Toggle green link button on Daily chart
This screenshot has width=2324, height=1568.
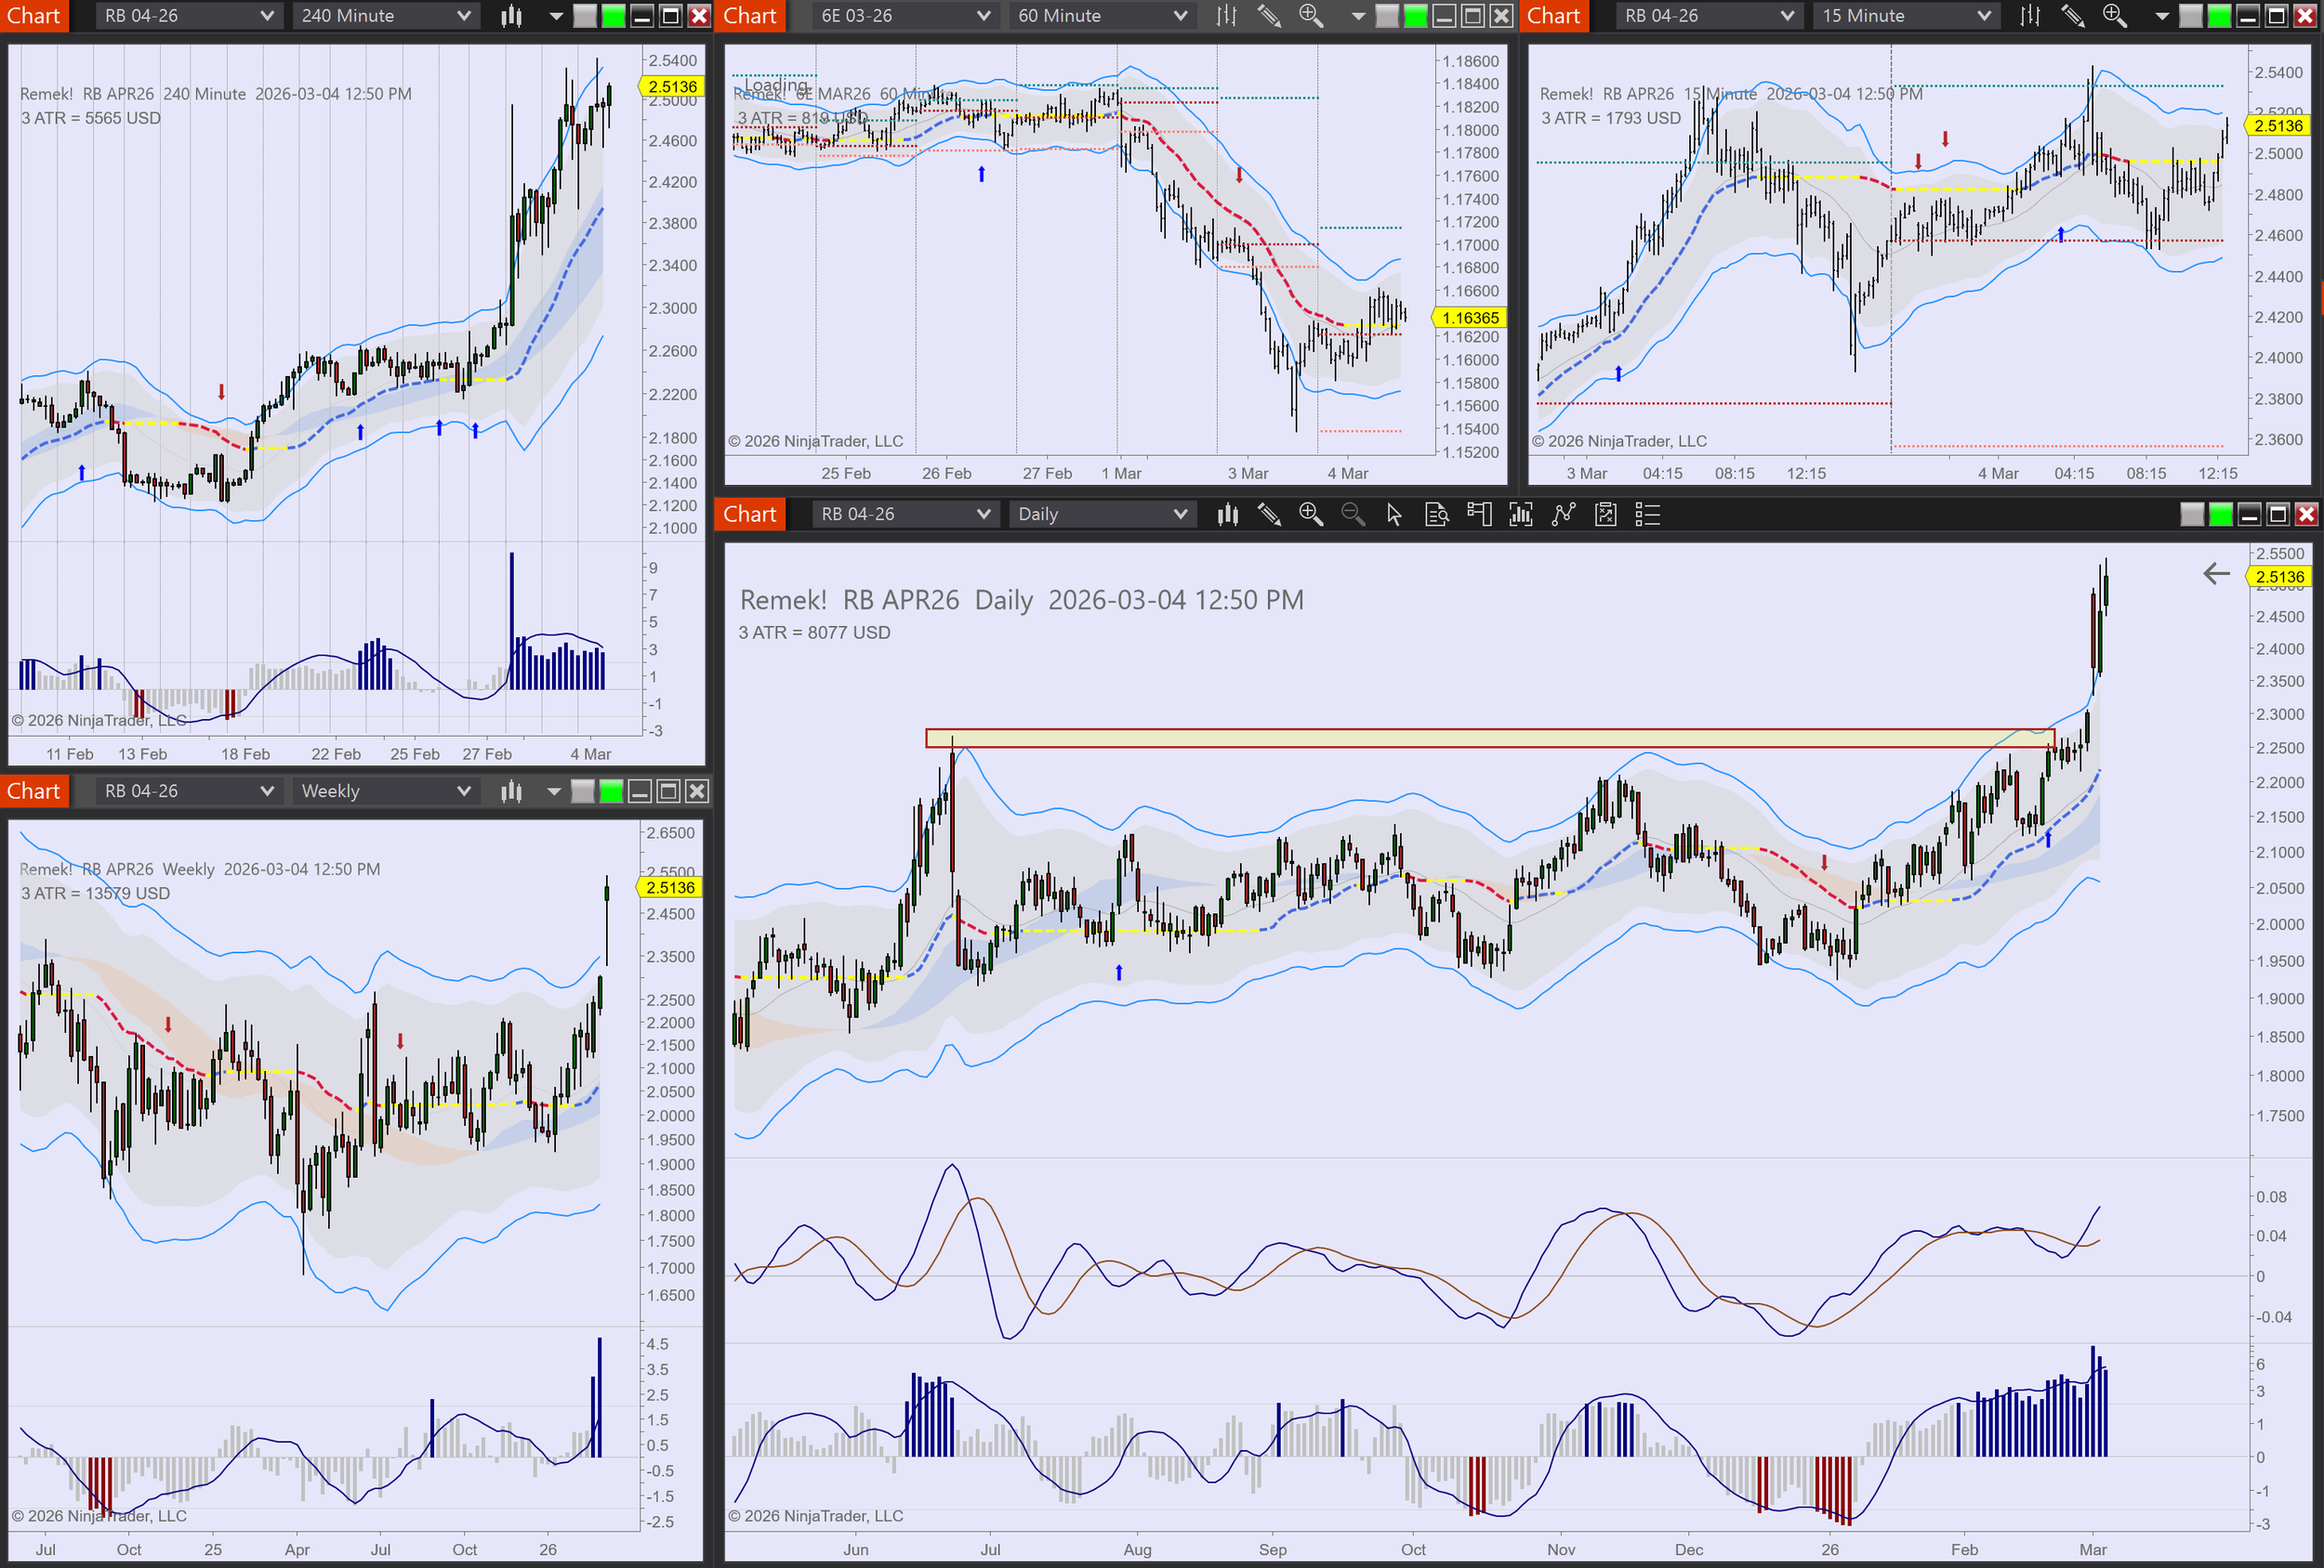[2220, 515]
